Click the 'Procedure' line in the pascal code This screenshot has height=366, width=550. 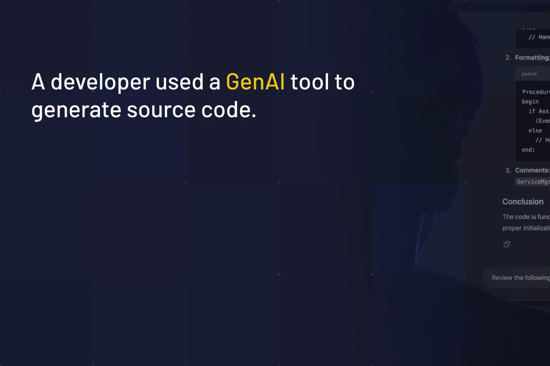[536, 92]
